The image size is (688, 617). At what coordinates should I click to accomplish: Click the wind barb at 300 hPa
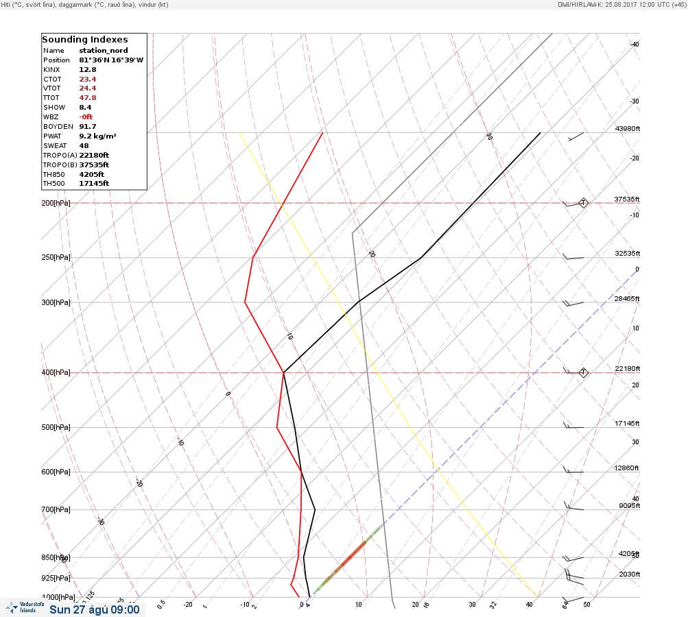573,303
